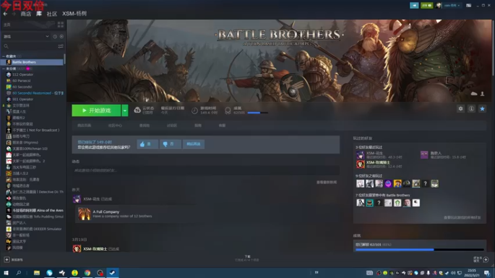Click the library search field
Image resolution: width=495 pixels, height=278 pixels.
pyautogui.click(x=29, y=46)
